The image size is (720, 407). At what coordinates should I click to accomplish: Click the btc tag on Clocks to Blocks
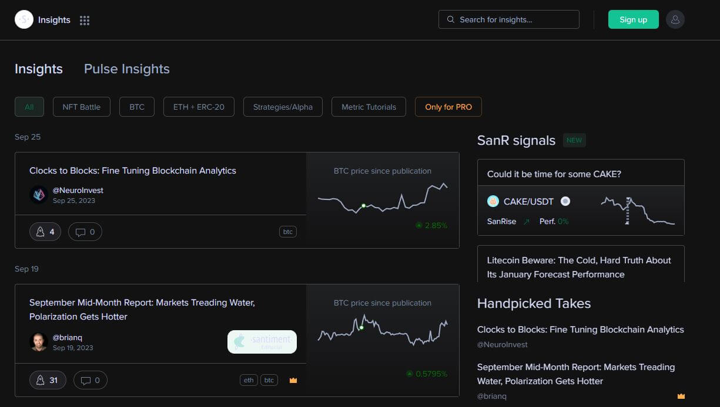point(288,232)
